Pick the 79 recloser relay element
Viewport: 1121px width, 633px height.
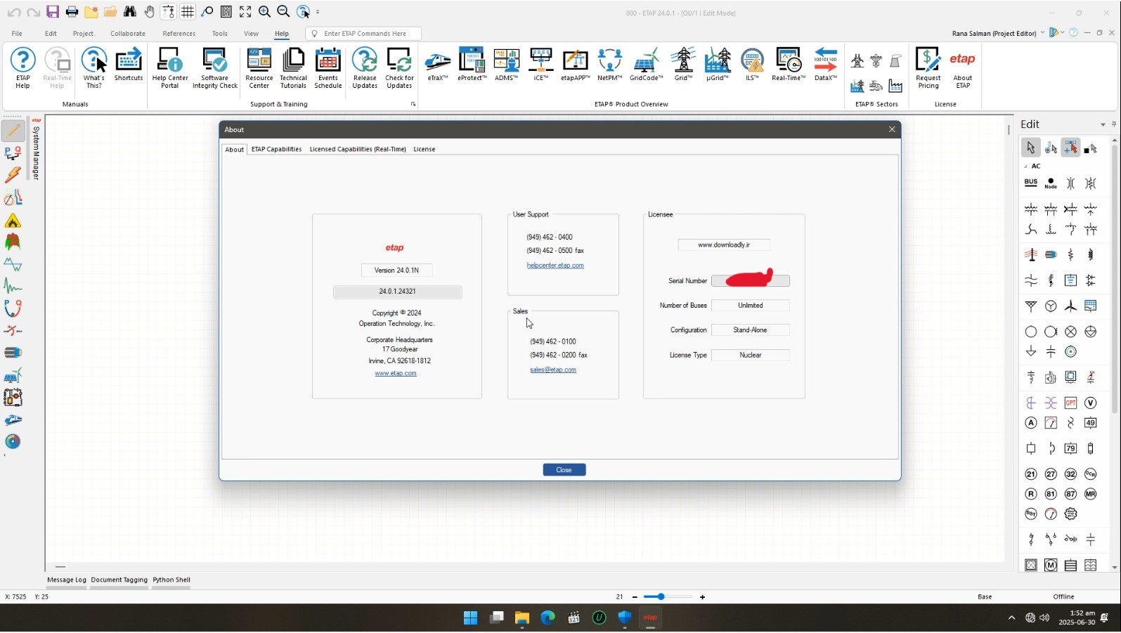point(1070,448)
